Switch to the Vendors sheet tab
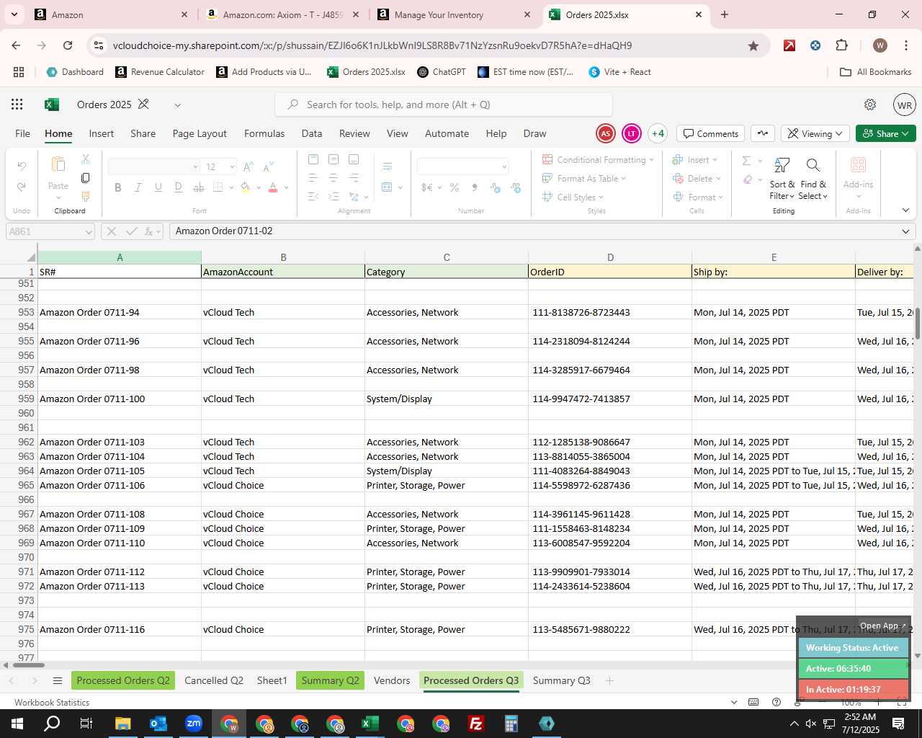 (x=392, y=680)
